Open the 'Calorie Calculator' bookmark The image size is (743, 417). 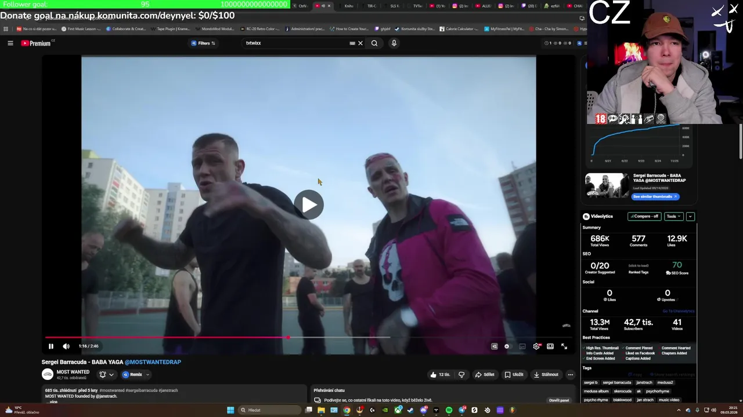(459, 28)
